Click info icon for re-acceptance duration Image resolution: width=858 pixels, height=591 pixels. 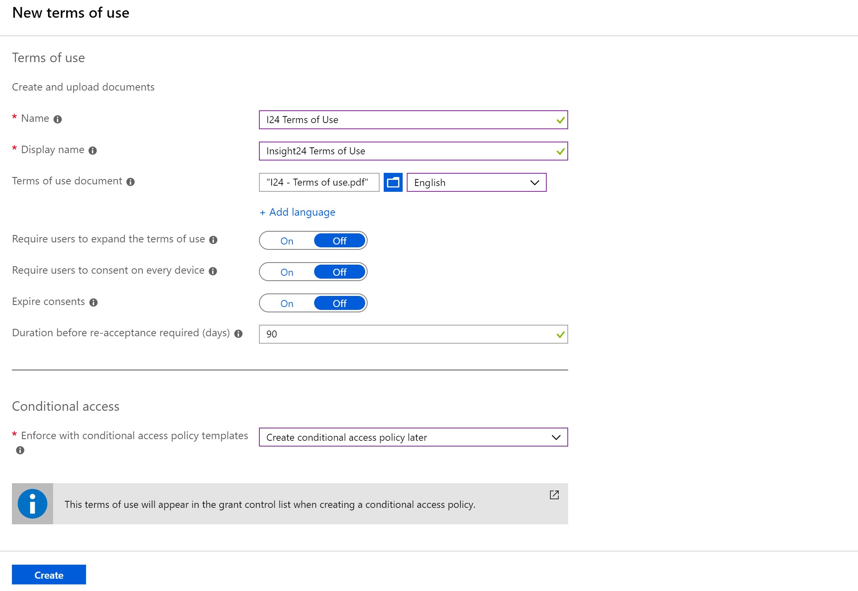(x=238, y=334)
